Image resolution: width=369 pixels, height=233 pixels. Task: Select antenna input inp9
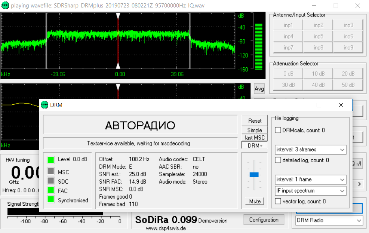tap(348, 48)
